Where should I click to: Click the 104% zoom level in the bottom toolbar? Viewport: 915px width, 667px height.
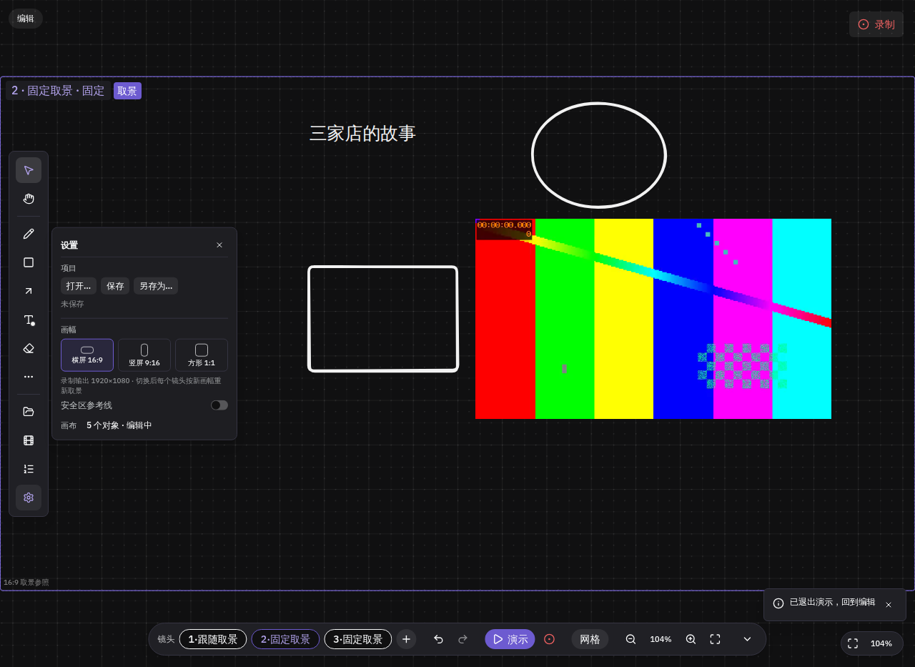coord(661,639)
